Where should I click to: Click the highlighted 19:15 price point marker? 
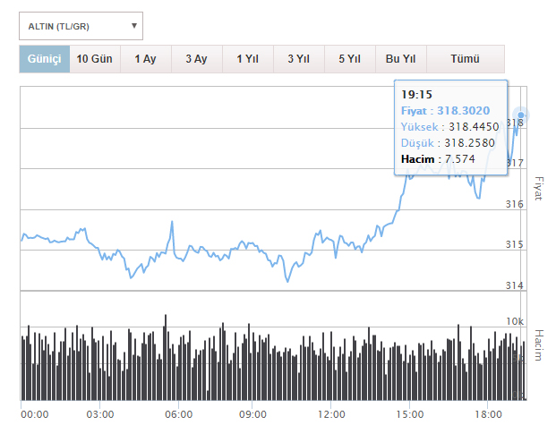point(520,115)
